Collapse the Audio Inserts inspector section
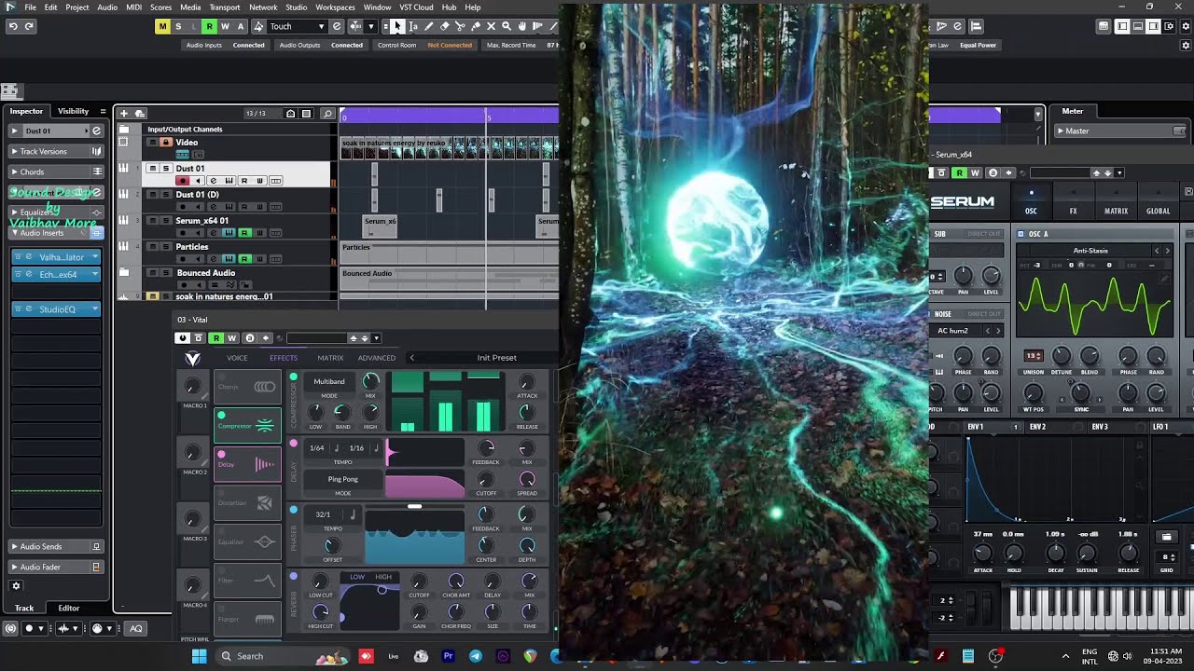Viewport: 1194px width, 671px height. 14,233
